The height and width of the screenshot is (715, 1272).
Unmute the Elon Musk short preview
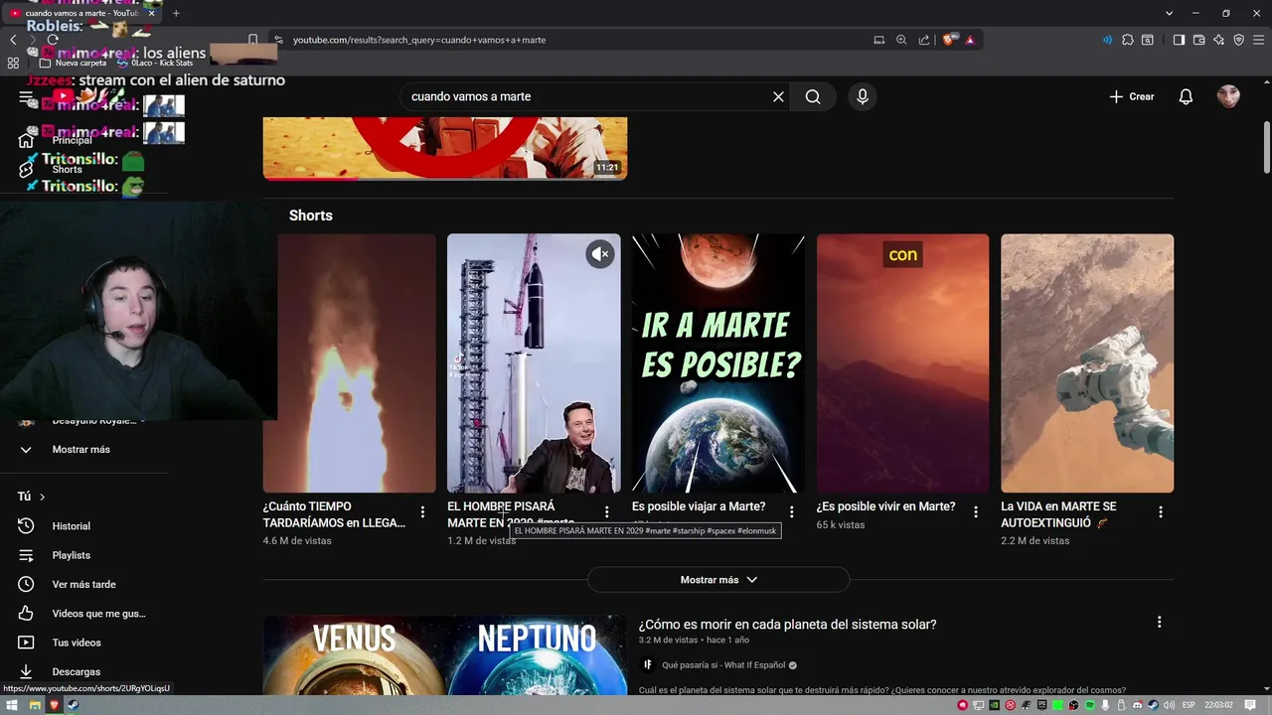pos(600,254)
